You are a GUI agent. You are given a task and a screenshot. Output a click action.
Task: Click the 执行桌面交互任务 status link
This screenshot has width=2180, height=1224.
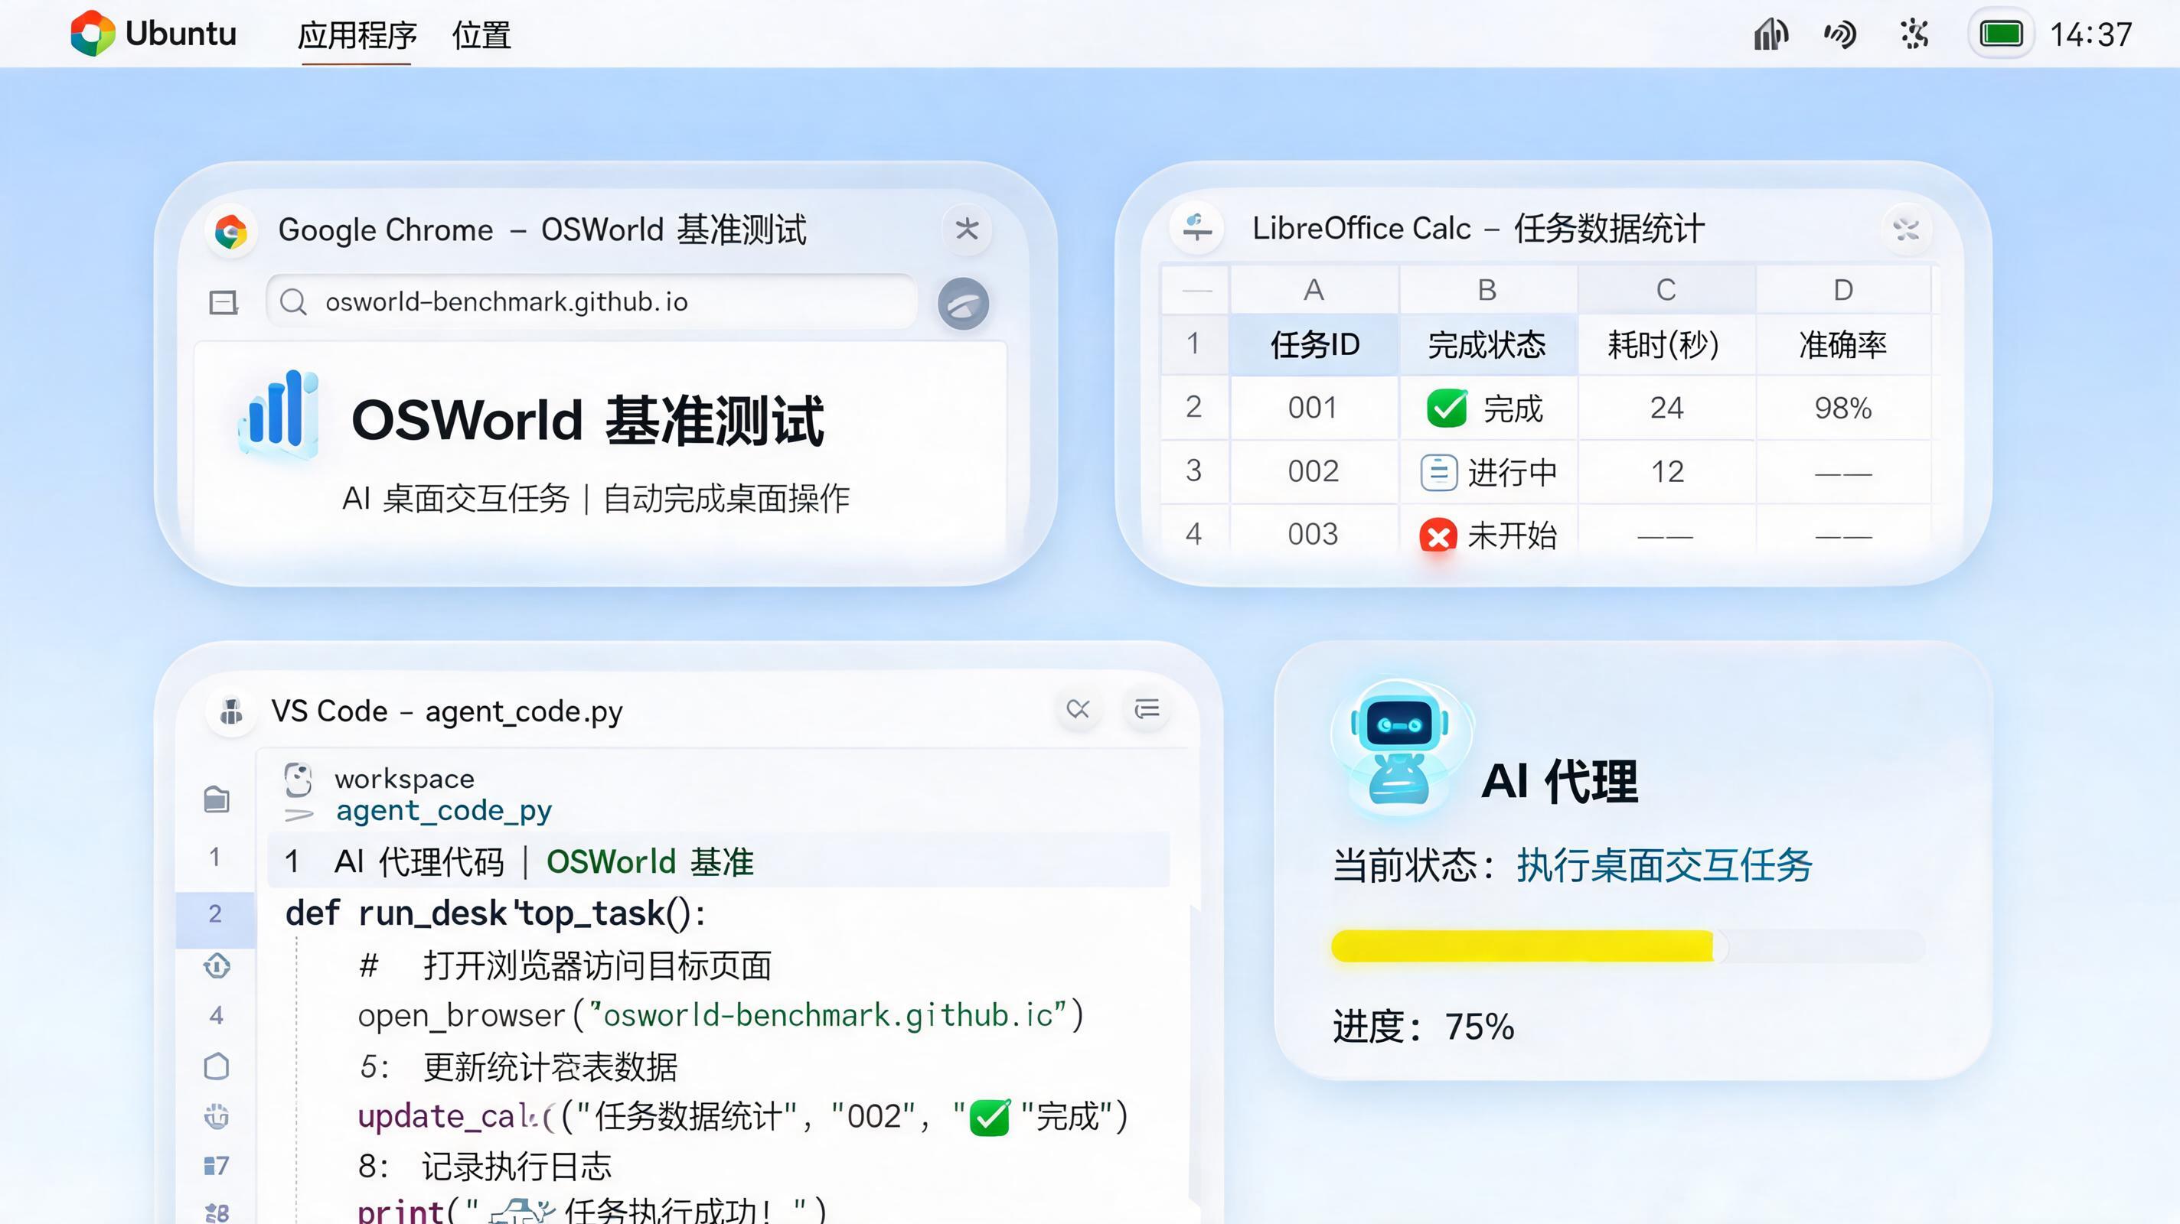tap(1664, 865)
